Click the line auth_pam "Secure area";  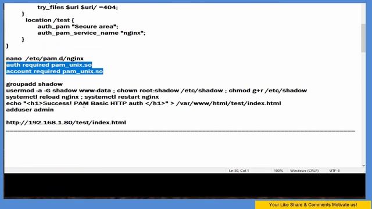pyautogui.click(x=78, y=27)
